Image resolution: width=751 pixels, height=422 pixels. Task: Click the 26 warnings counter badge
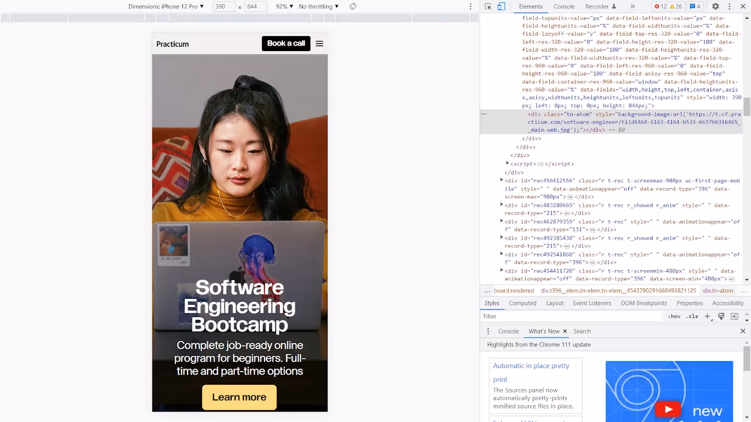tap(676, 7)
